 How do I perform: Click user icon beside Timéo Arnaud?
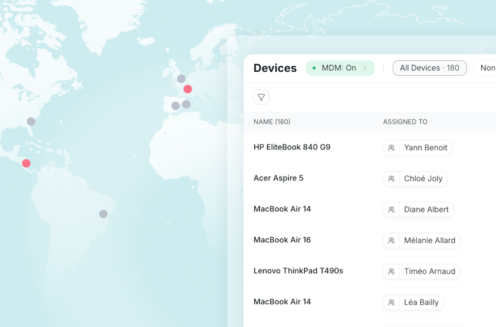[391, 271]
